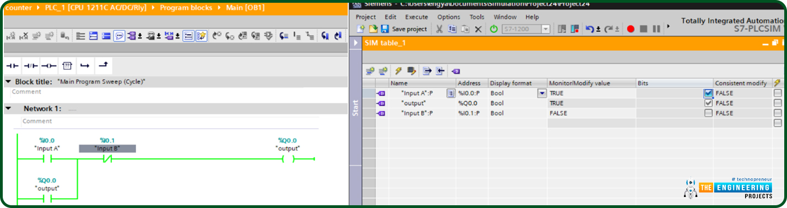Toggle the Bits checkbox for "output" row
Image resolution: width=787 pixels, height=208 pixels.
click(x=708, y=103)
